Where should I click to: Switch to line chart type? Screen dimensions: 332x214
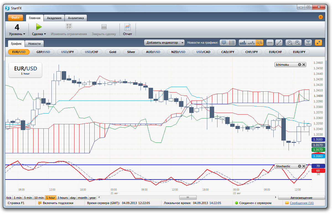[x=251, y=43]
